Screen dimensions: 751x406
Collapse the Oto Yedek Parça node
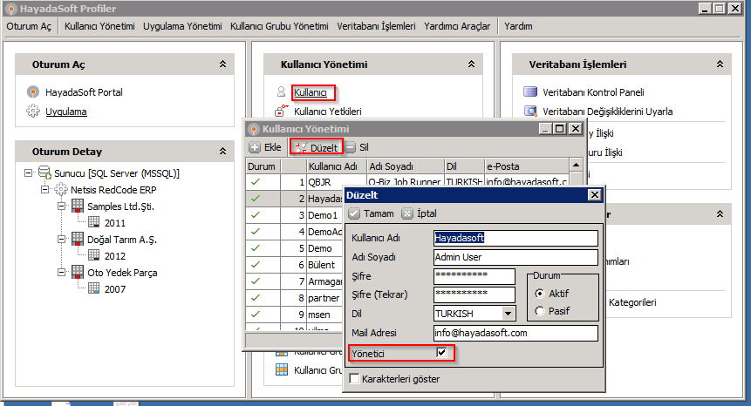point(61,273)
